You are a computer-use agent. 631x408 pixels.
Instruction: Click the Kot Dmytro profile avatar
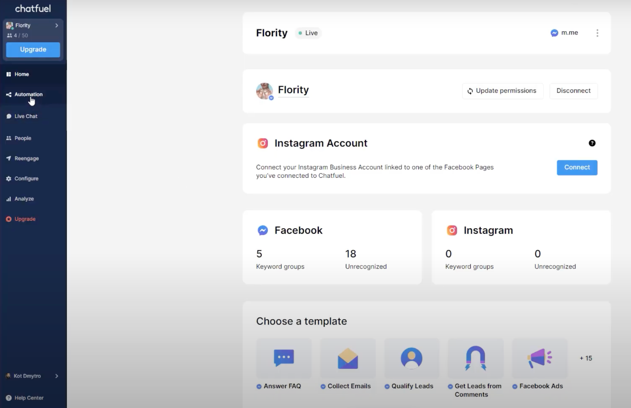point(8,376)
